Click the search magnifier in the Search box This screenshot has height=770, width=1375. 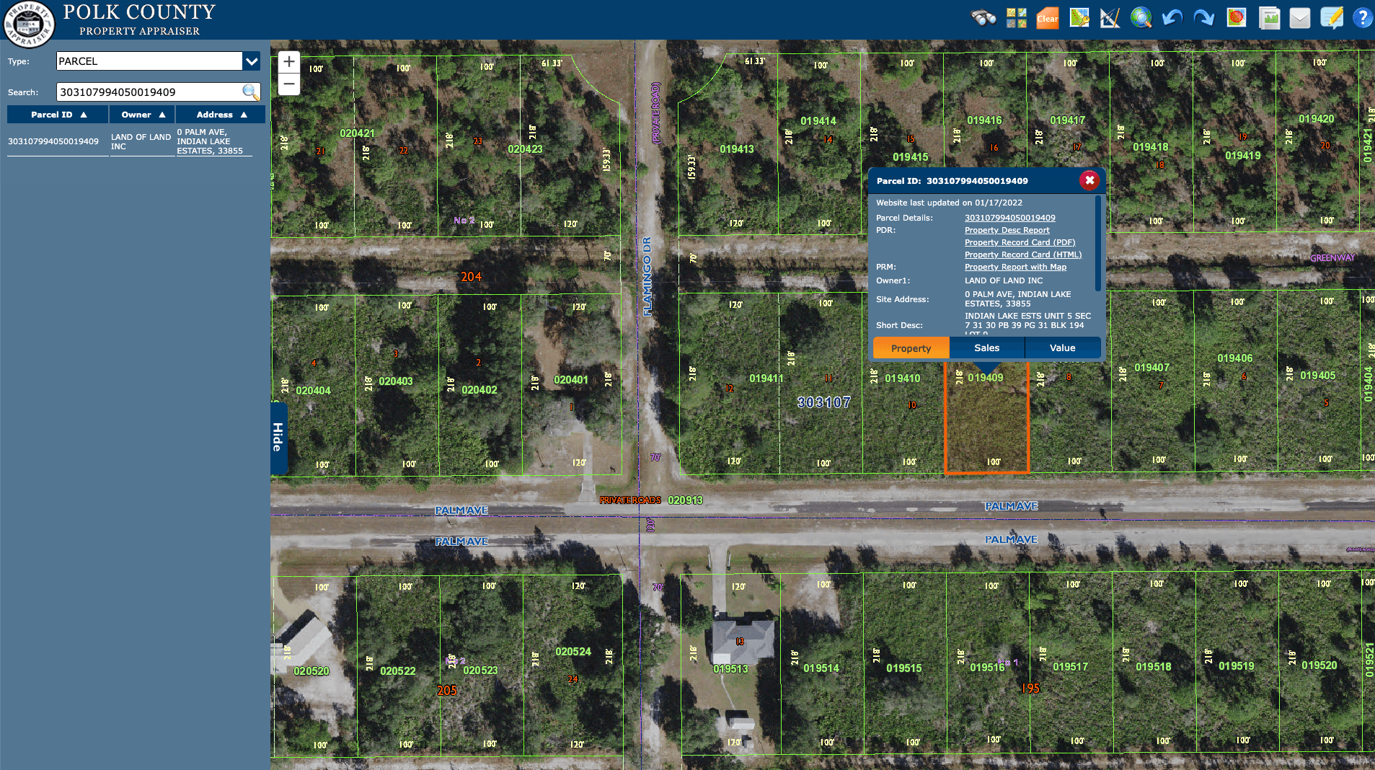coord(249,92)
